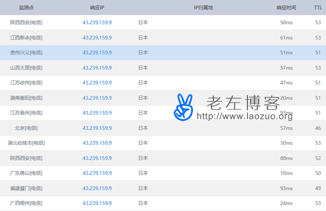The image size is (326, 211).
Task: Open the IP link in the 江西新余[电信] row
Action: (x=97, y=38)
